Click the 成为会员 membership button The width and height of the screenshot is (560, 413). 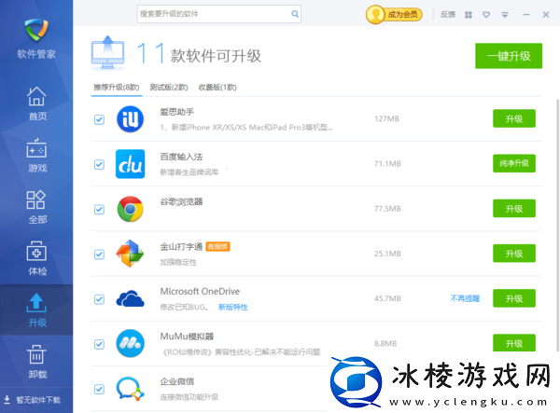click(x=394, y=15)
